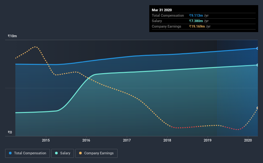This screenshot has height=163, width=263.
Task: Select the 2015 x-axis label
Action: [46, 140]
